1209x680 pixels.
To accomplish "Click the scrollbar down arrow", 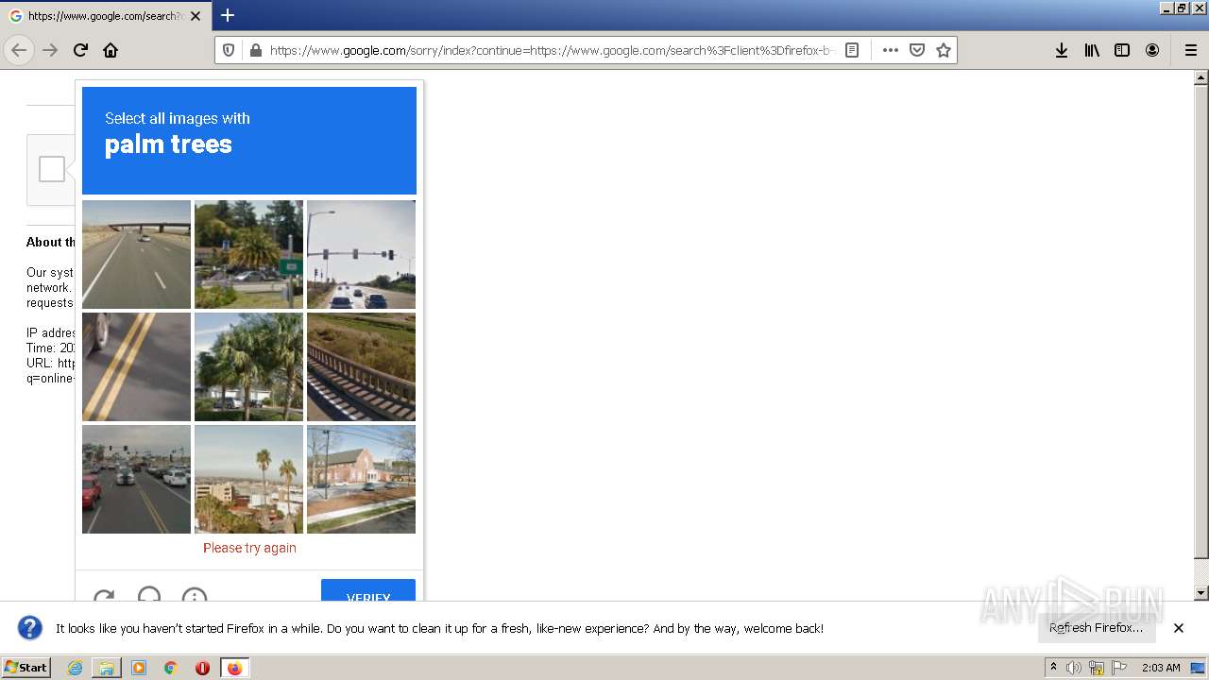I will click(1201, 593).
